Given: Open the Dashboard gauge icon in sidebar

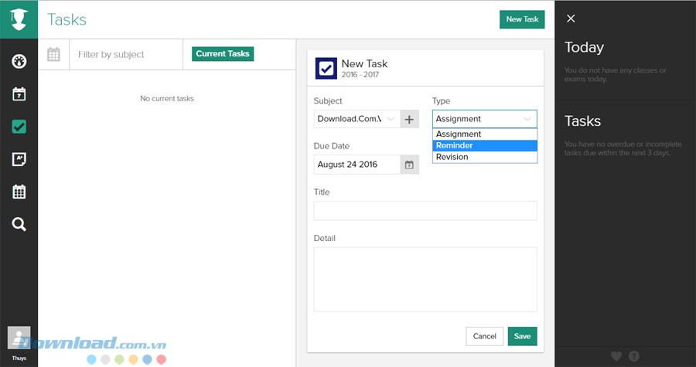Looking at the screenshot, I should pos(19,61).
